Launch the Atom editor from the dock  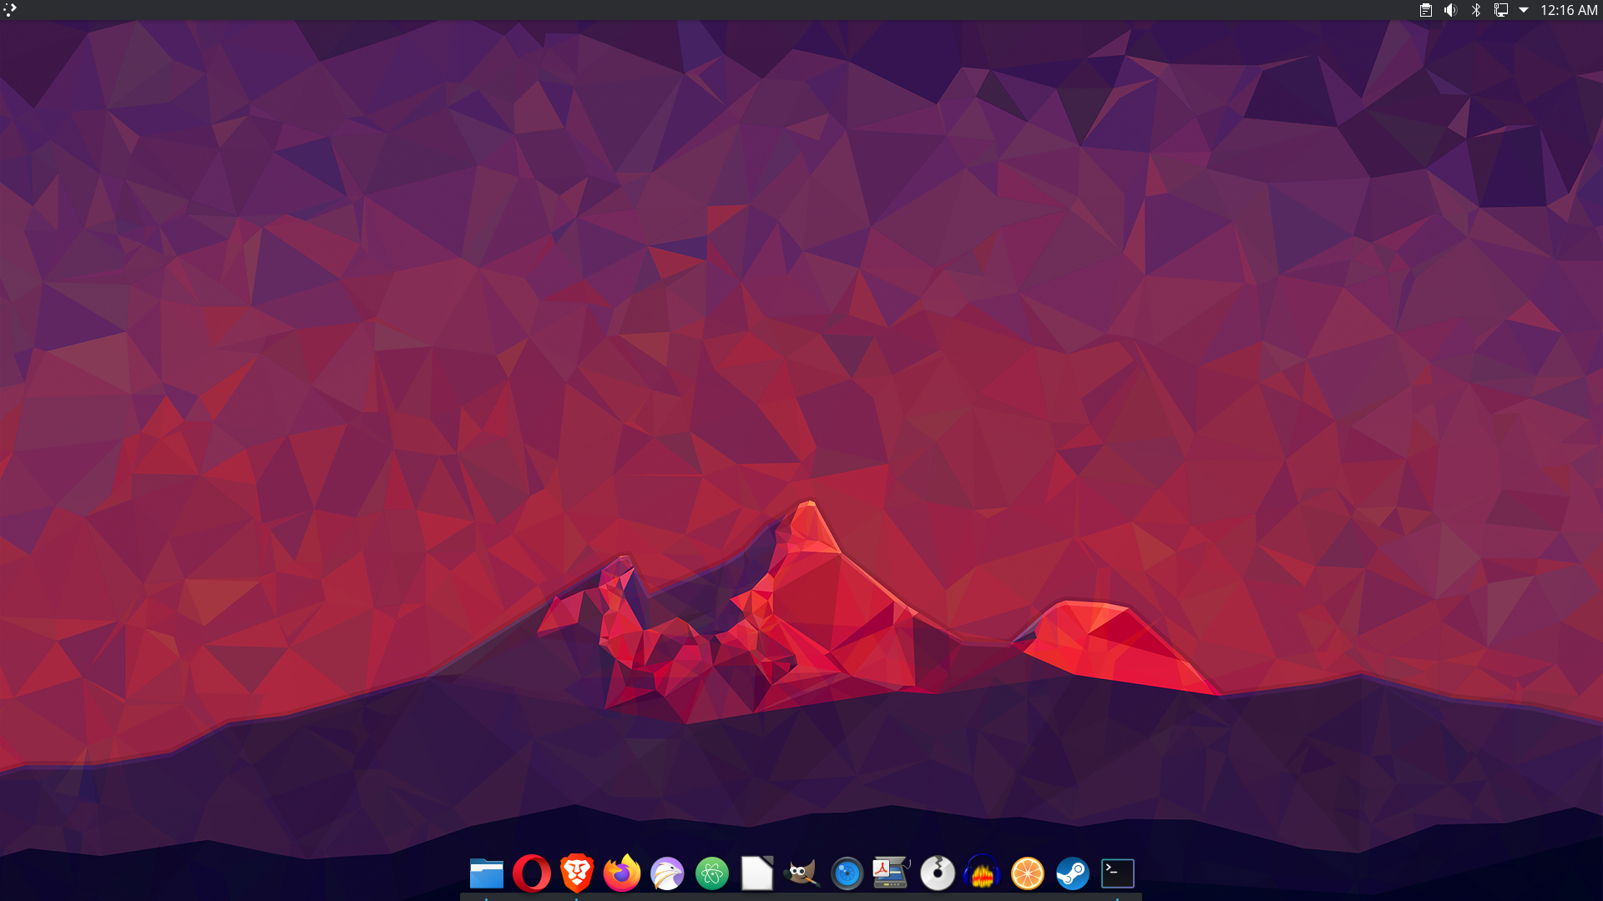pyautogui.click(x=712, y=873)
